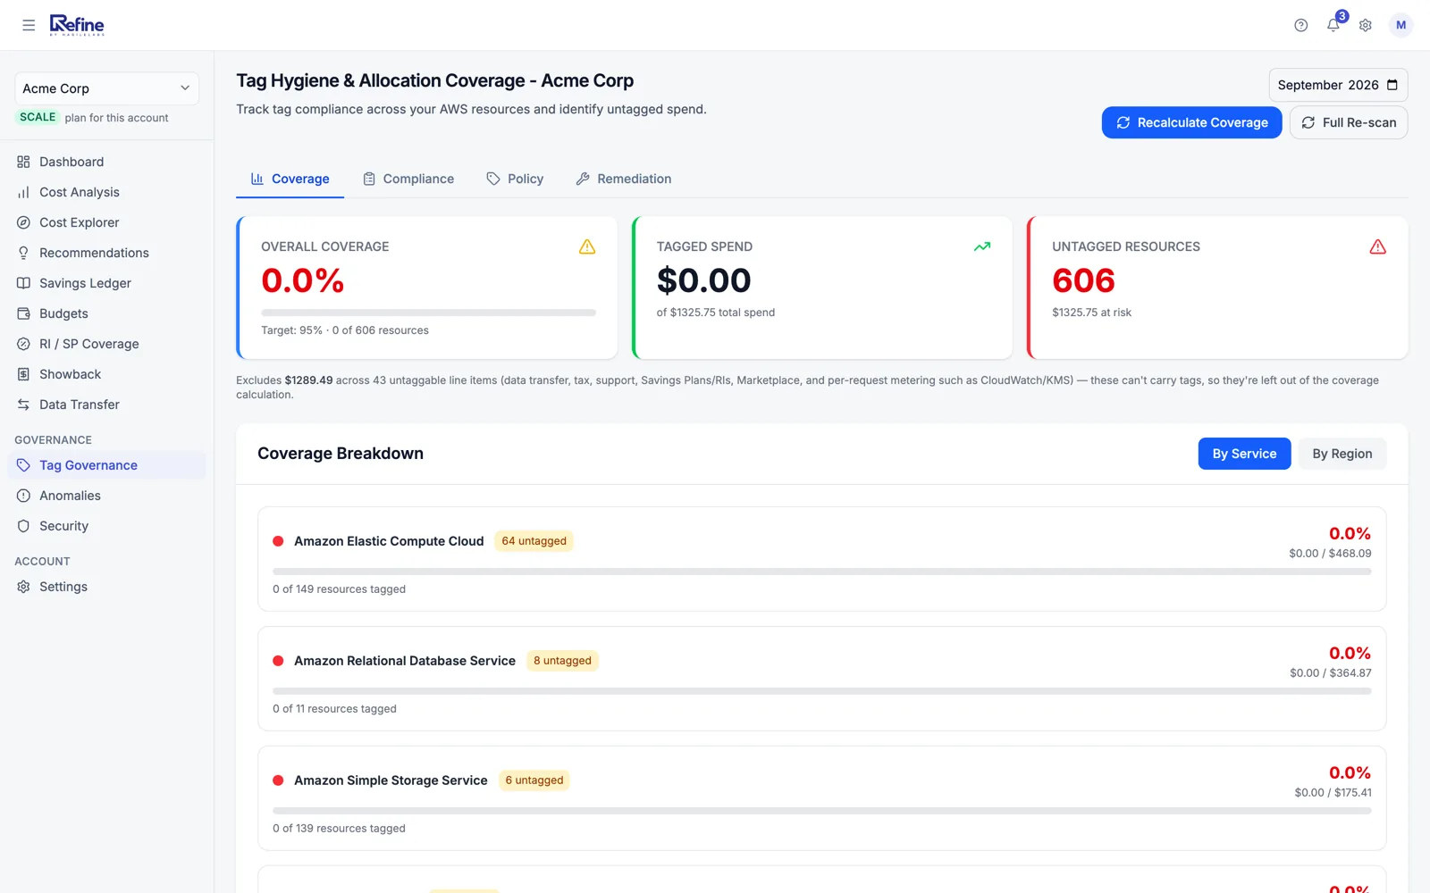Click the 64 untagged badge
This screenshot has height=893, width=1430.
(x=534, y=541)
